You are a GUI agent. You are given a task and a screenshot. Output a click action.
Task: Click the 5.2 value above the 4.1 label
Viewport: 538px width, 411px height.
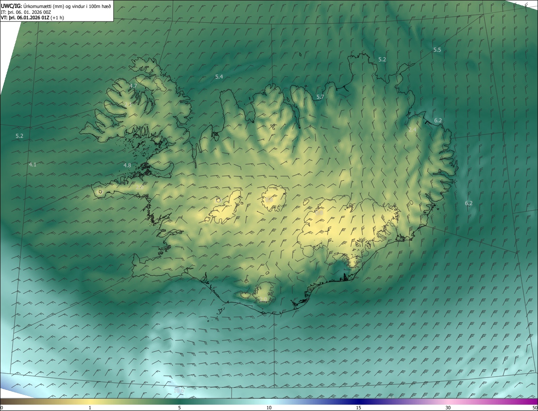(x=19, y=136)
